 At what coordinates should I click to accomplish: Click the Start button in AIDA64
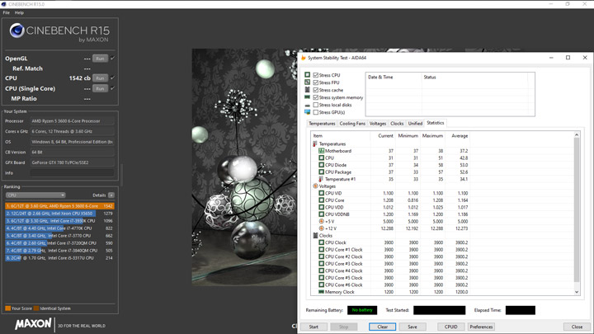tap(313, 327)
